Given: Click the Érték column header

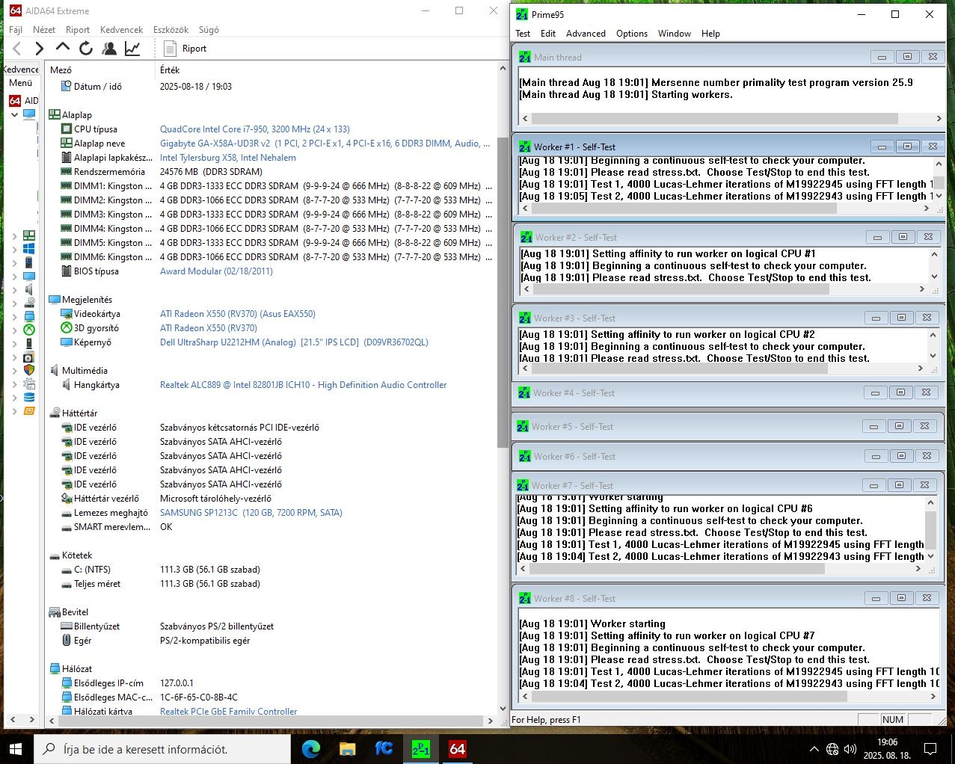Looking at the screenshot, I should tap(325, 70).
